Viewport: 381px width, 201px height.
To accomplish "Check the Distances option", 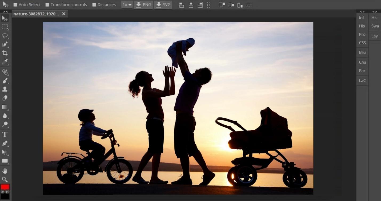I will pyautogui.click(x=94, y=5).
